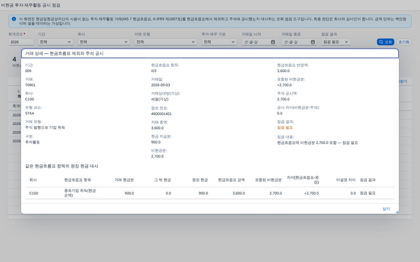Expand the 기간 filter dropdown
Image resolution: width=420 pixels, height=262 pixels.
click(x=69, y=42)
